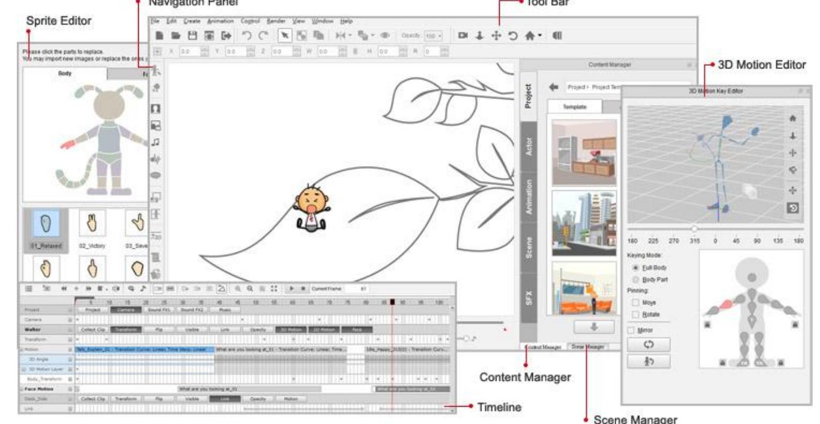This screenshot has width=820, height=424.
Task: Click the X position stepper arrows
Action: (205, 53)
